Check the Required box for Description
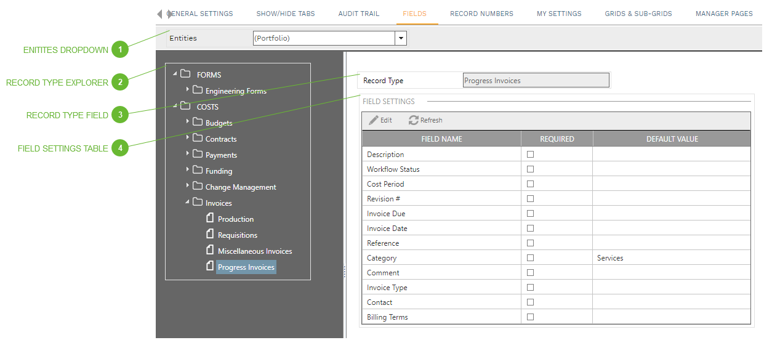 coord(530,155)
